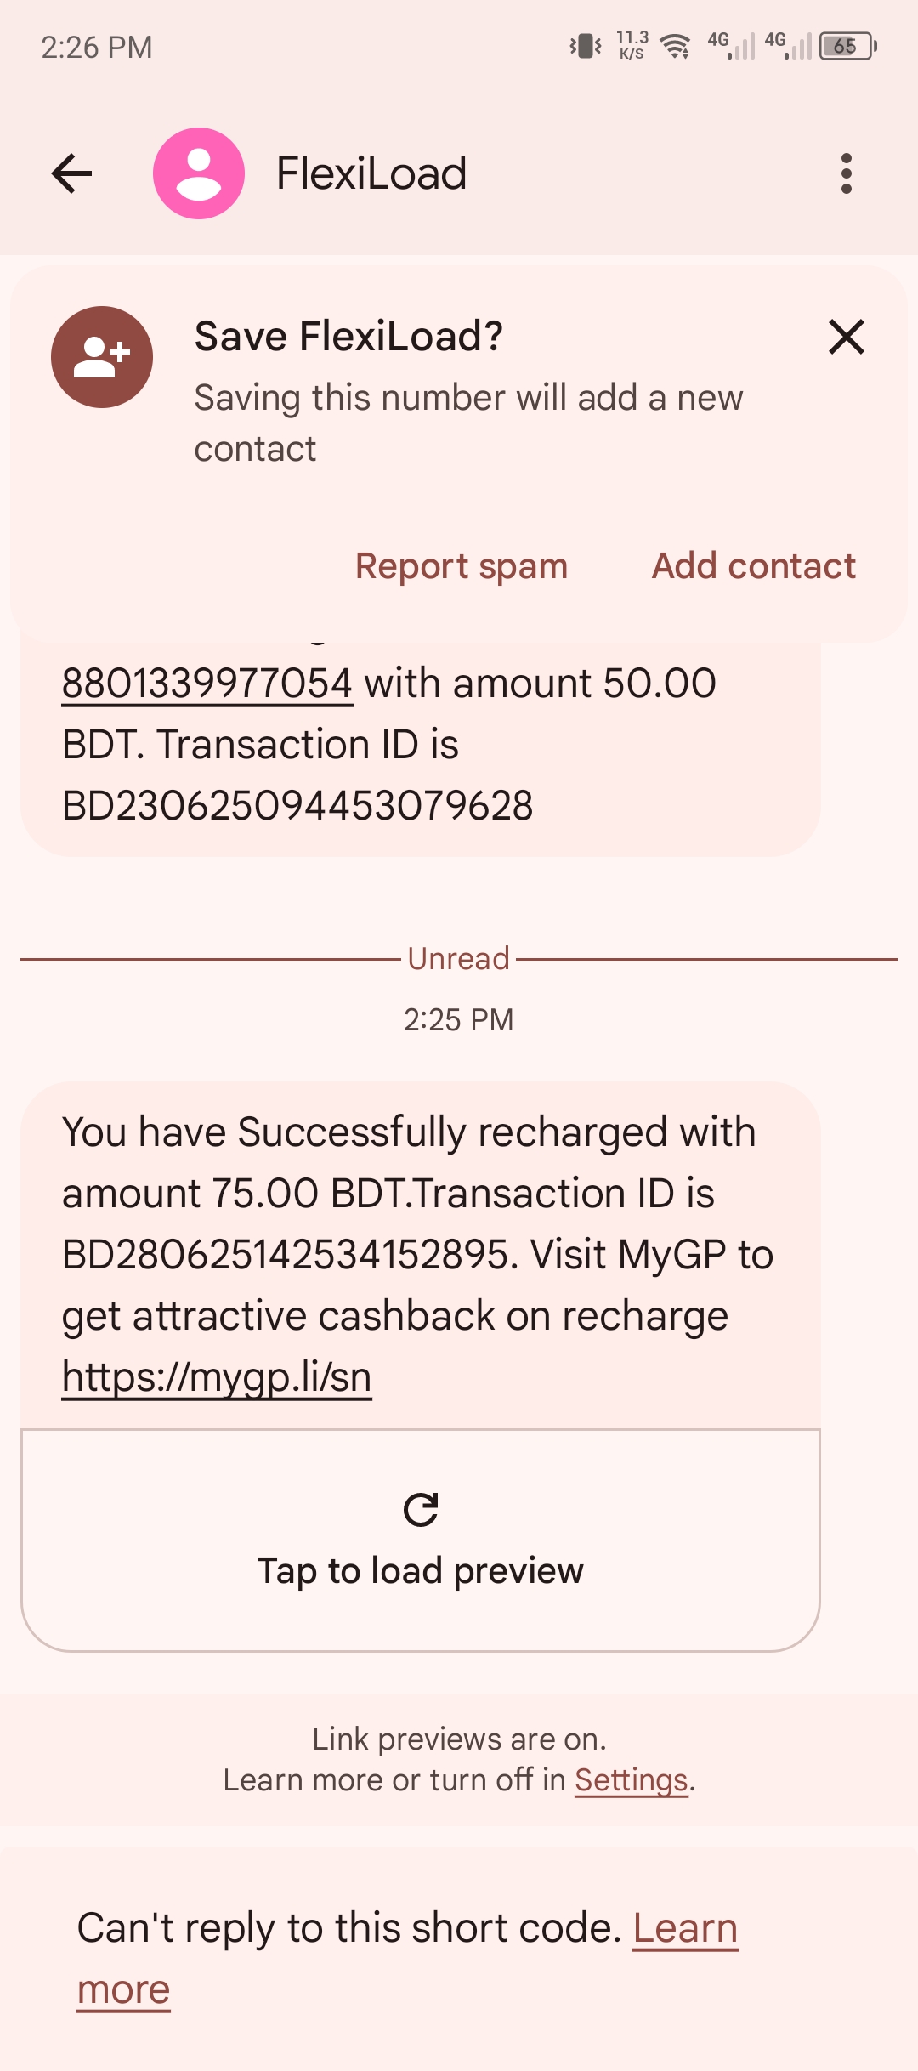Tap the FlexiLoad conversation title
Screen dimensions: 918x2071
371,173
